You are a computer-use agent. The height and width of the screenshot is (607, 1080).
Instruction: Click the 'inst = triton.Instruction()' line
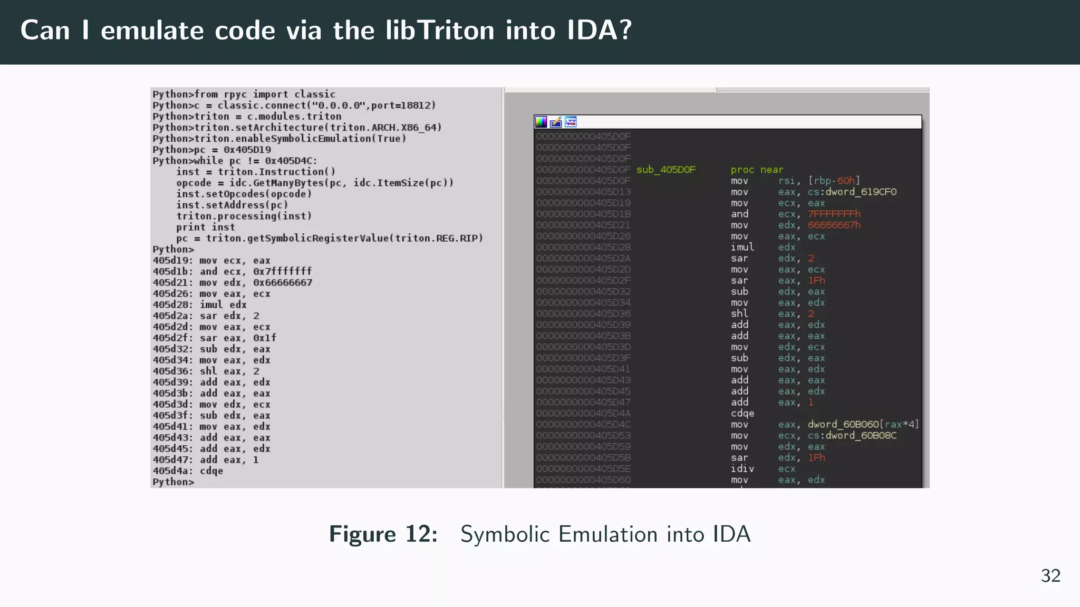[x=256, y=172]
